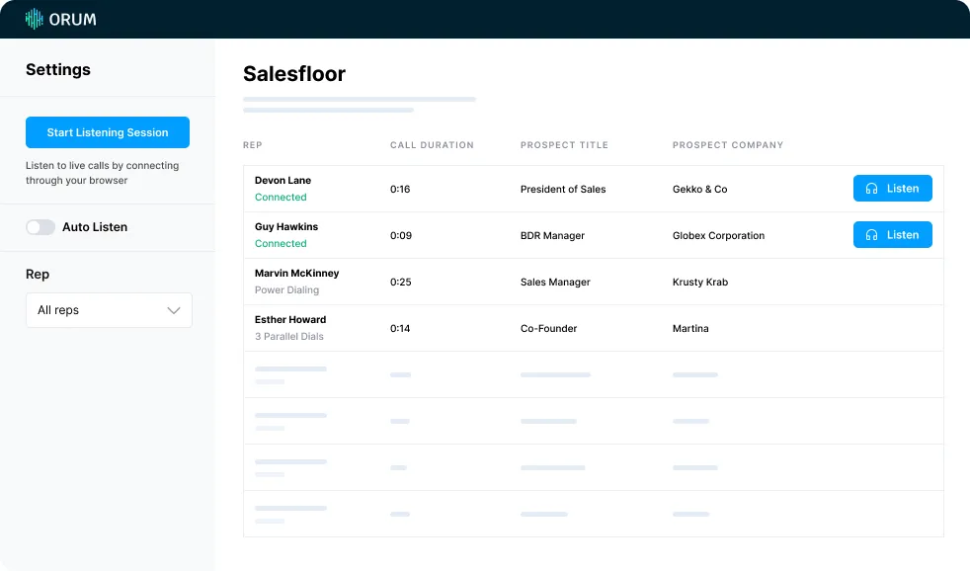The width and height of the screenshot is (970, 571).
Task: Click headphone icon in Guy Hawkins's row
Action: tap(871, 235)
